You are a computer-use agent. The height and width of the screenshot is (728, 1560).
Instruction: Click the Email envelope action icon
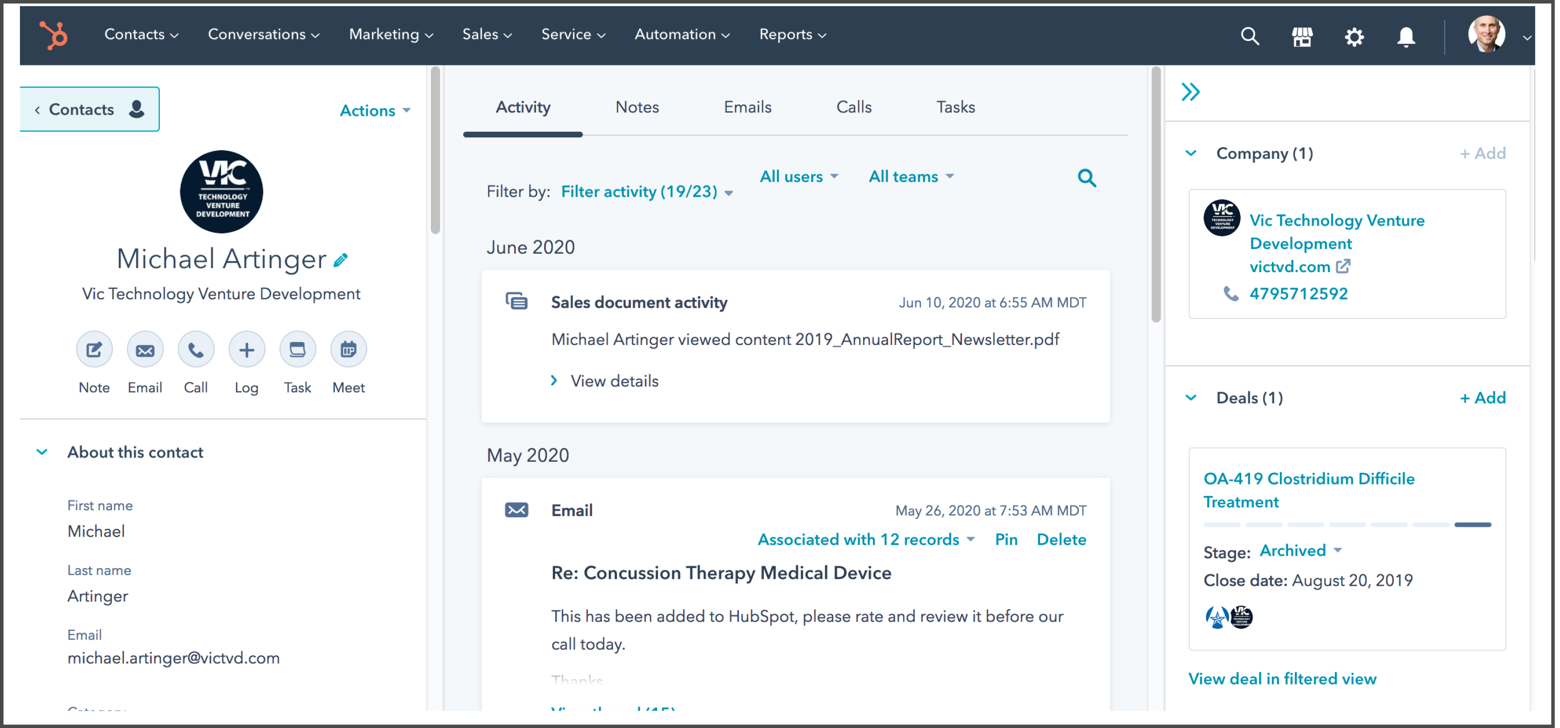[x=145, y=350]
